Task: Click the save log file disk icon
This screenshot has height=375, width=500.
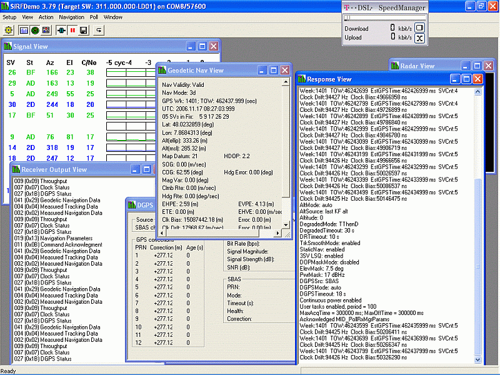Action: 83,30
